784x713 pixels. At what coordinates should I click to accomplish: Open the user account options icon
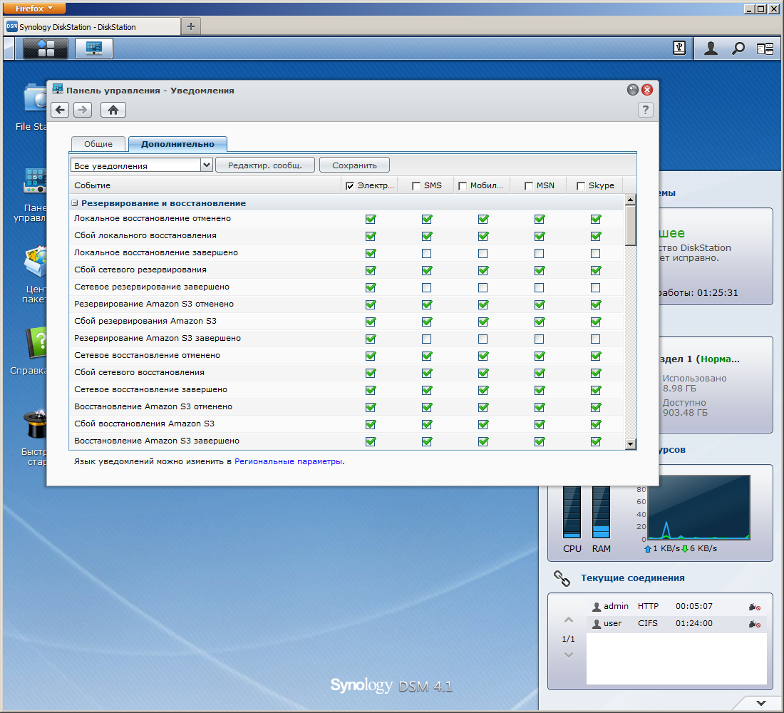click(711, 48)
